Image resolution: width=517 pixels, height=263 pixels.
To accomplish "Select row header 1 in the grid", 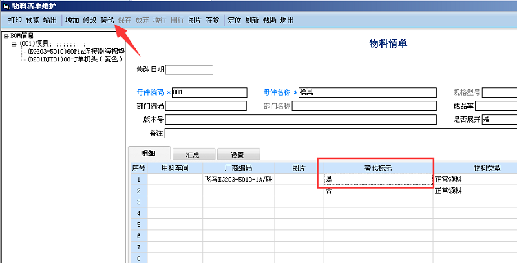I will click(x=139, y=179).
